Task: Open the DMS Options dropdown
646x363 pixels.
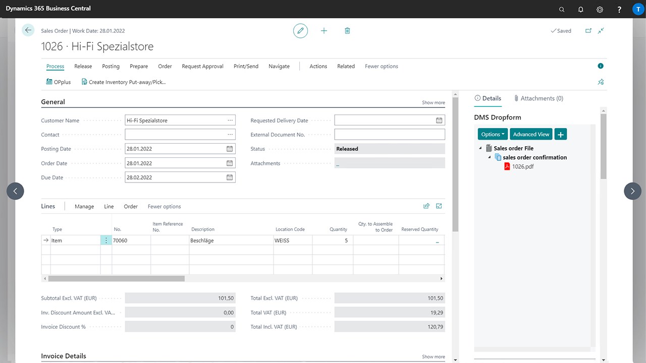Action: [x=493, y=134]
